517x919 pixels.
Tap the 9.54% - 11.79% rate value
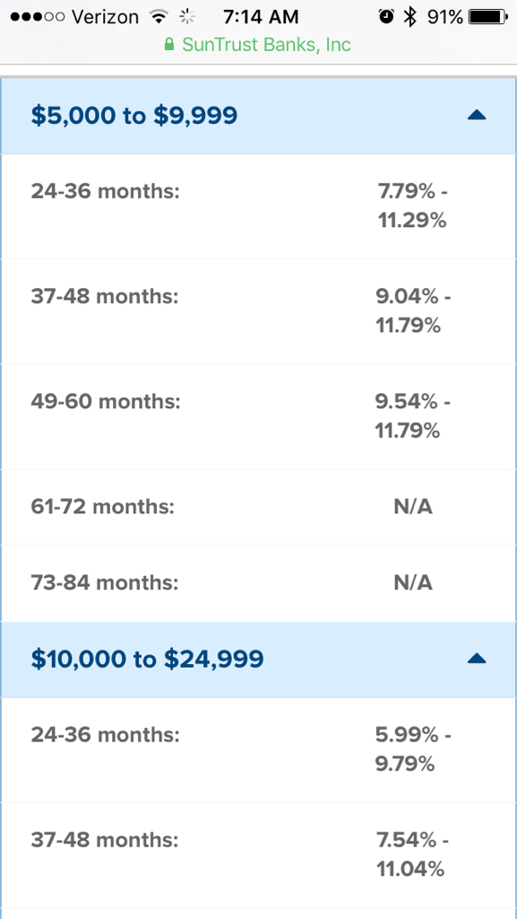point(413,416)
